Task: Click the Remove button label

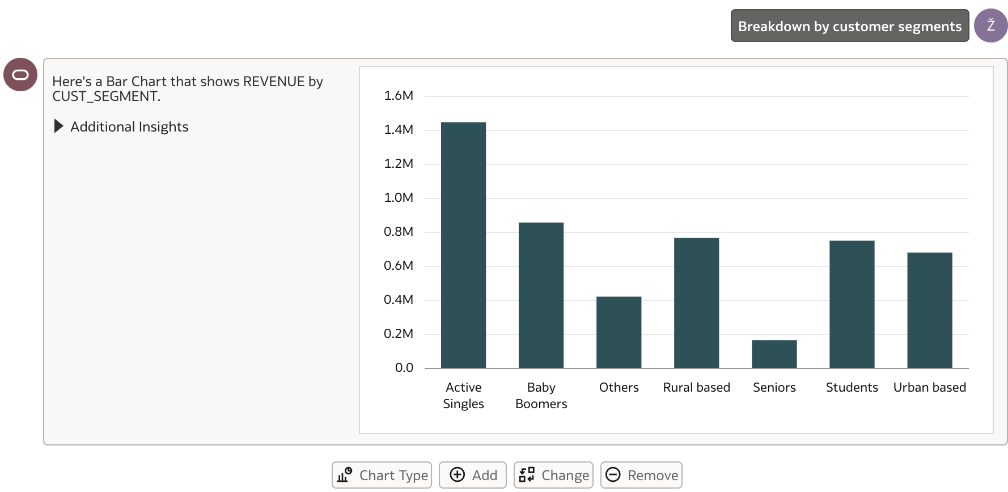Action: 653,475
